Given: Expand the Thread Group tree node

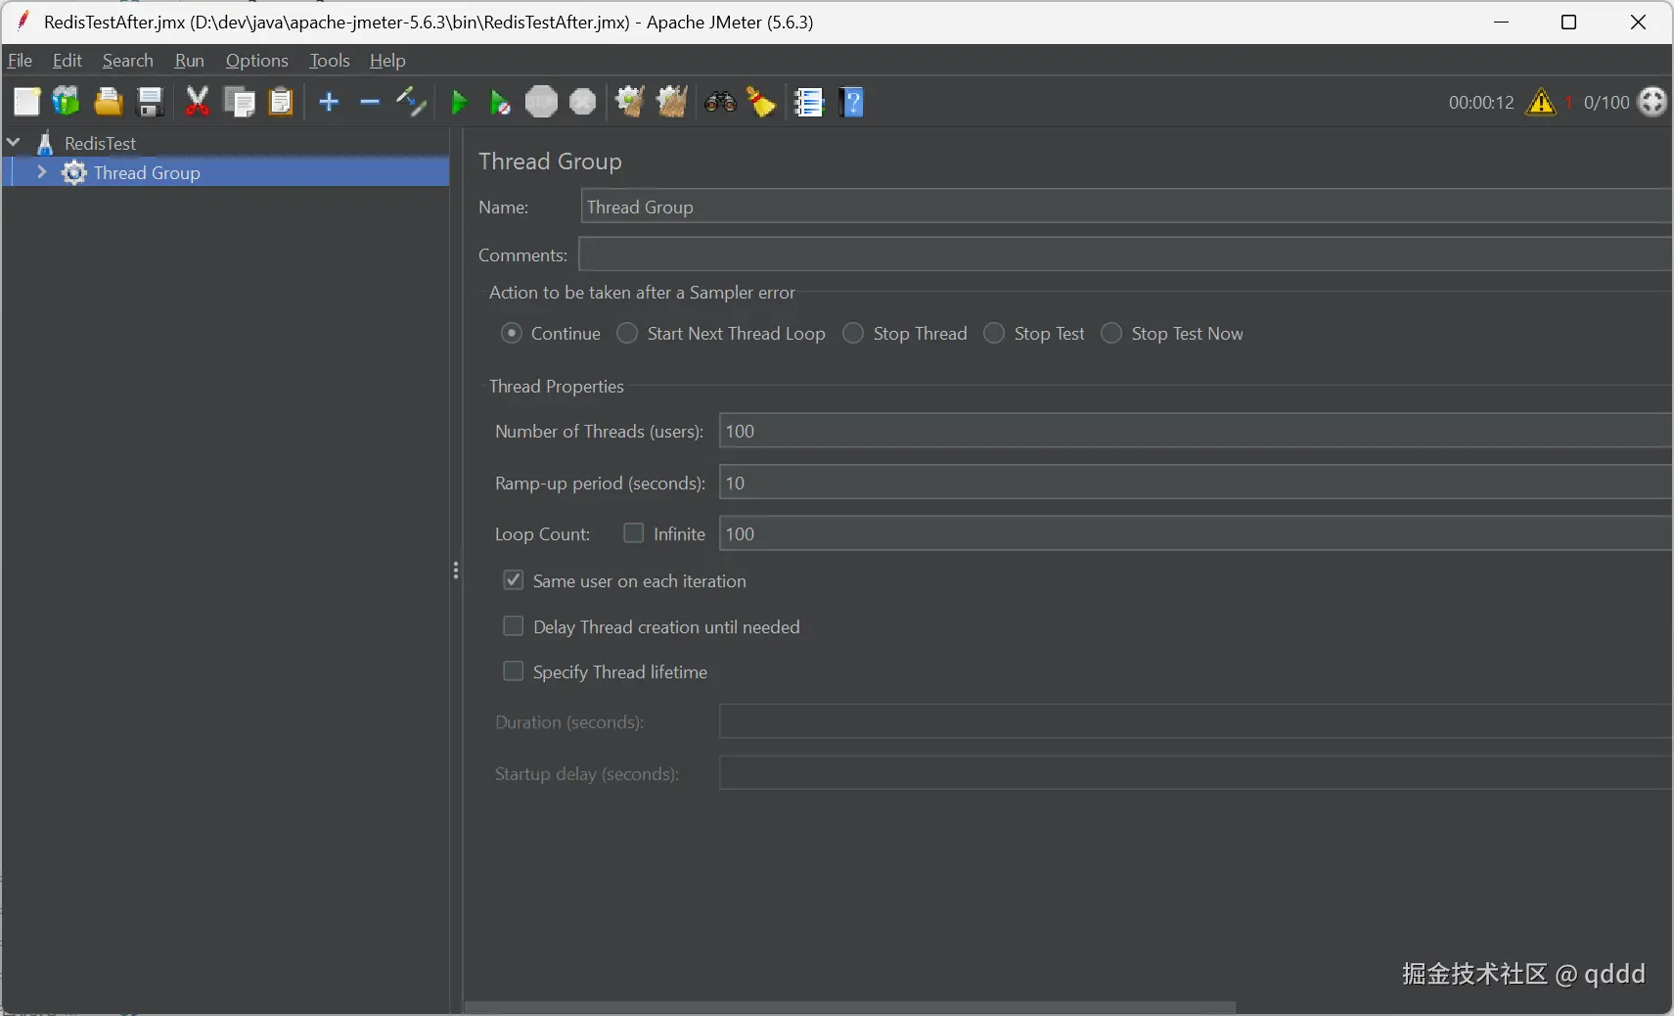Looking at the screenshot, I should tap(41, 172).
